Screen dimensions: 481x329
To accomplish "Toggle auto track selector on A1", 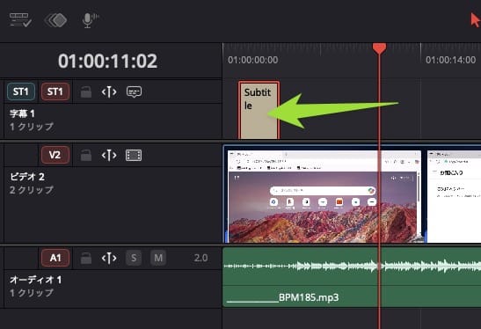I will pos(109,258).
